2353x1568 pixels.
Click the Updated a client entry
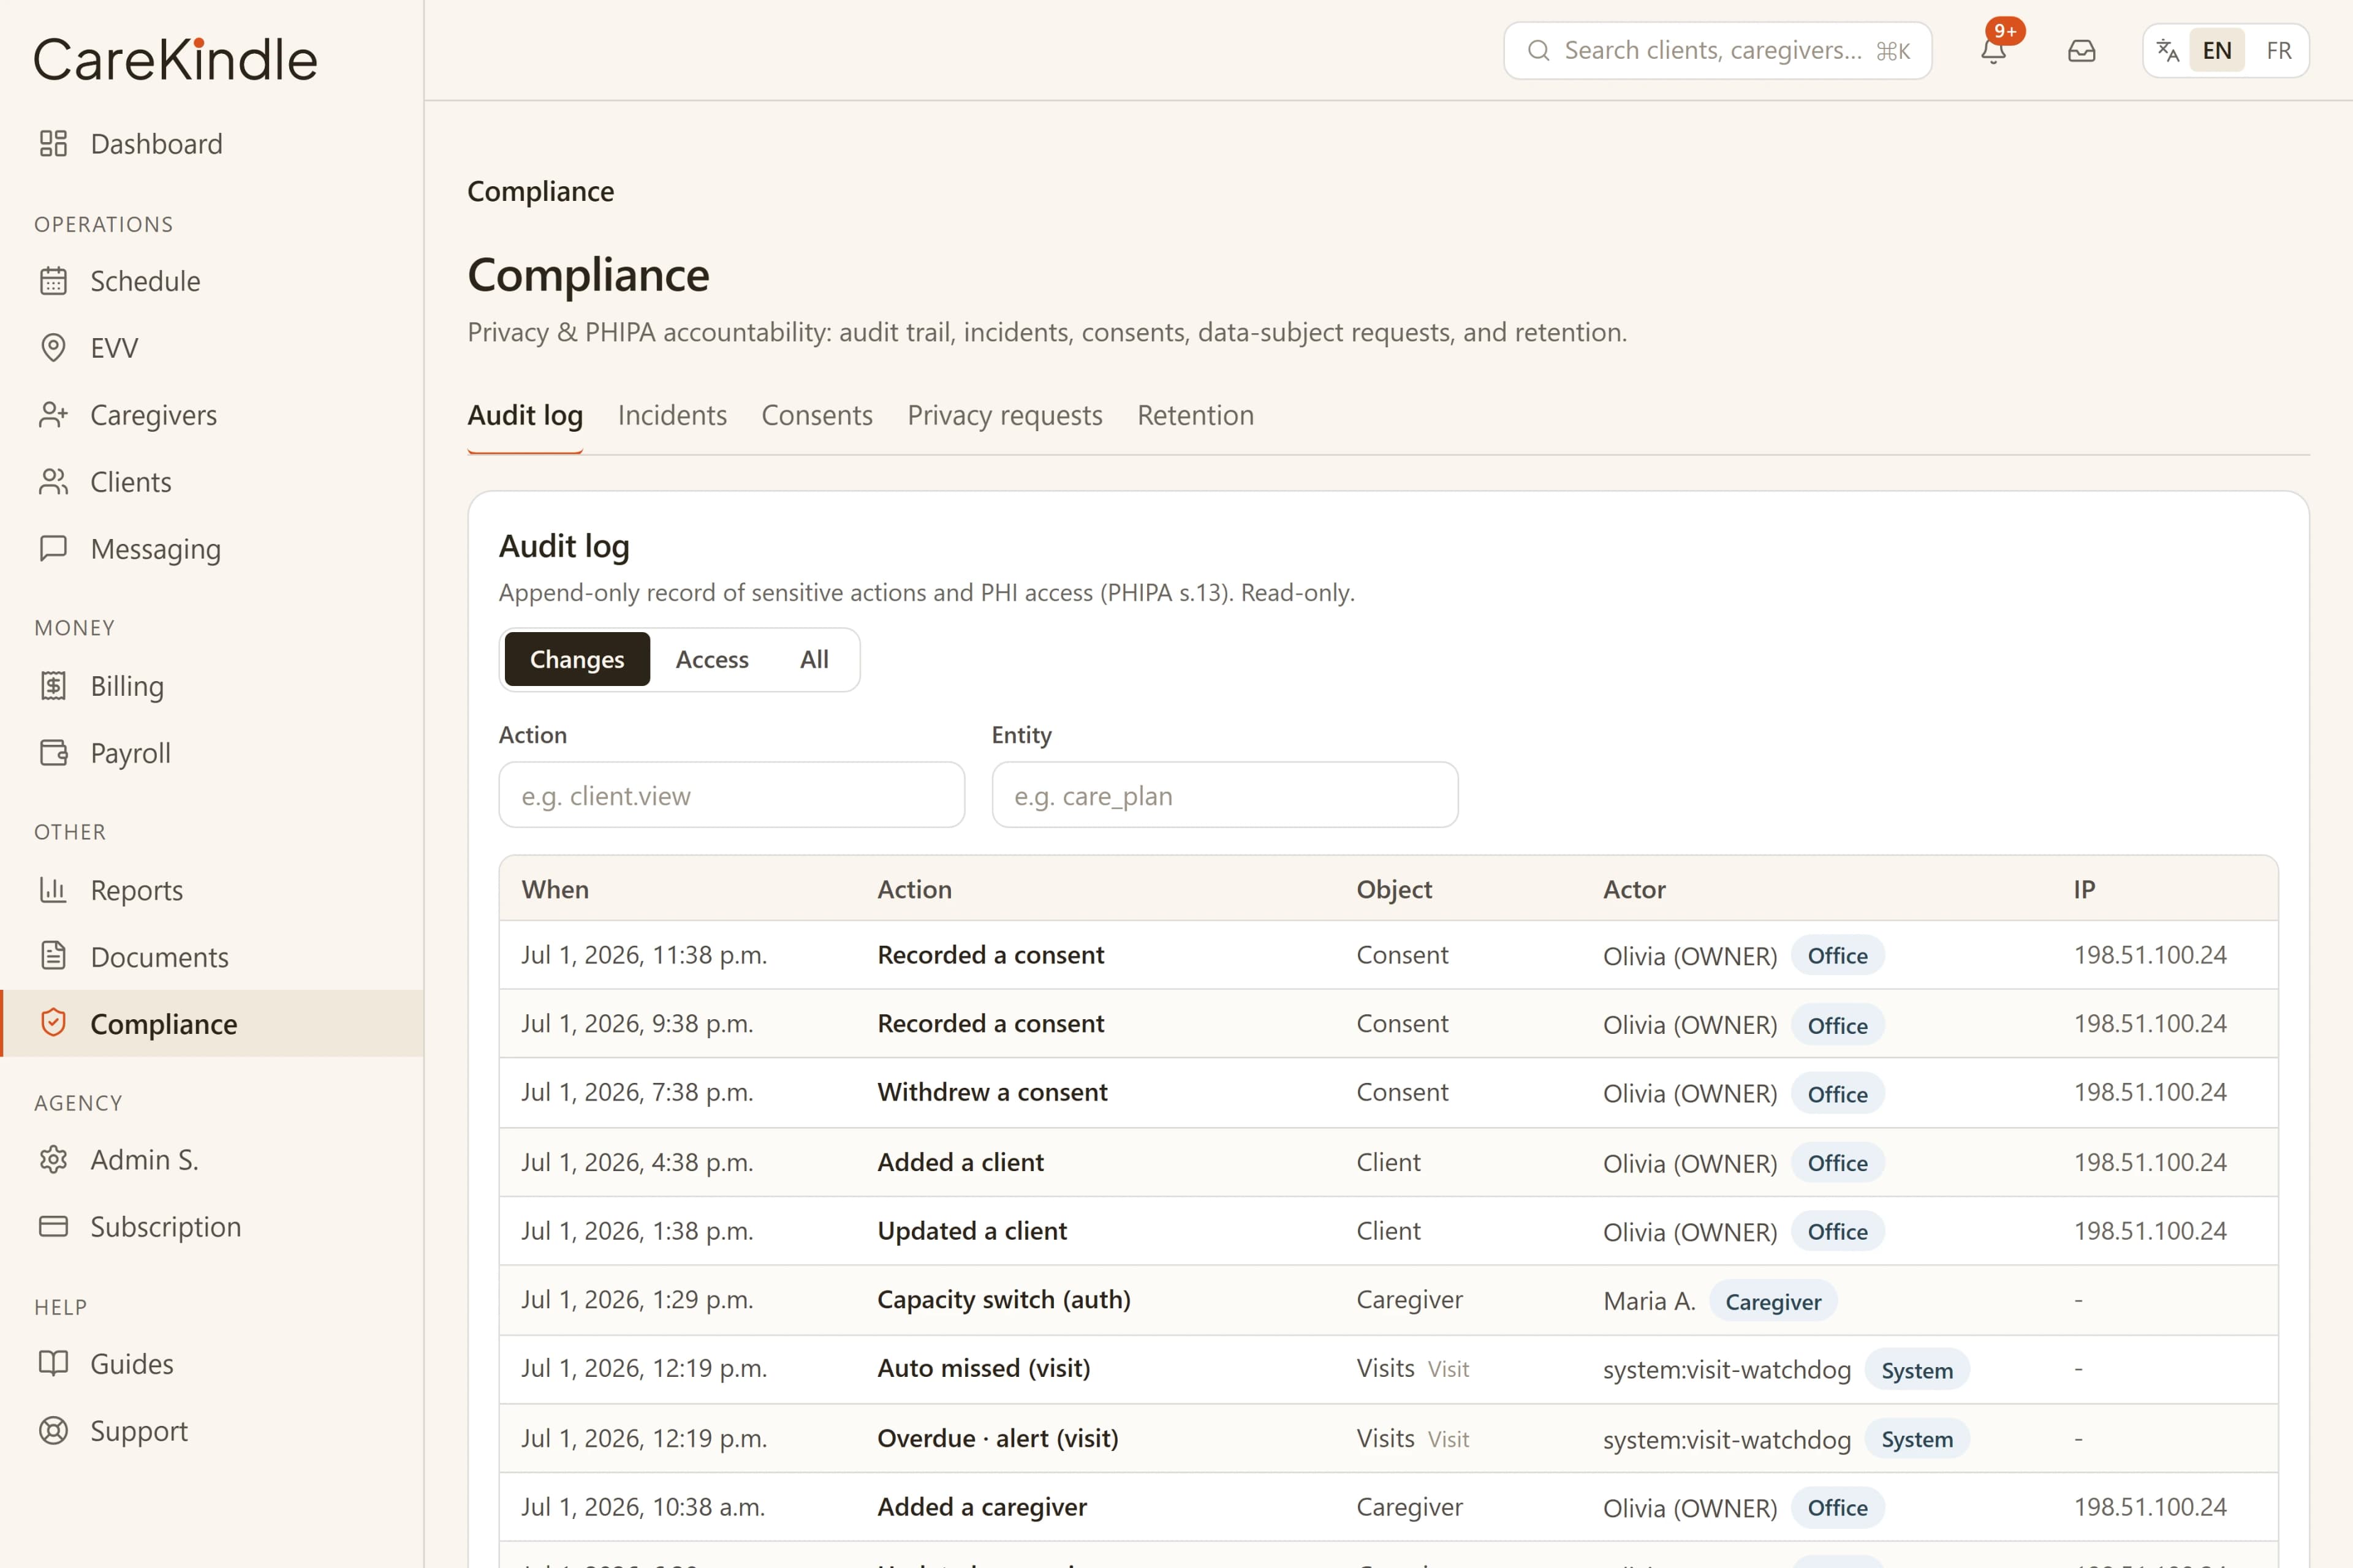click(x=971, y=1230)
